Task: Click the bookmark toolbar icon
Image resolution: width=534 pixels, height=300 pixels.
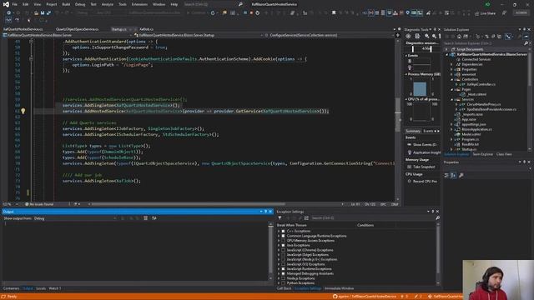Action: [x=334, y=13]
